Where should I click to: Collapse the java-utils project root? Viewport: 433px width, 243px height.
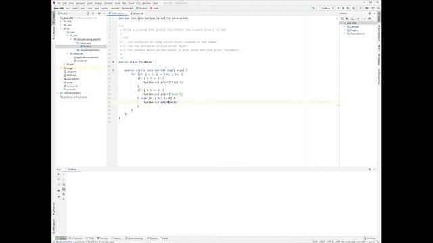(x=58, y=18)
